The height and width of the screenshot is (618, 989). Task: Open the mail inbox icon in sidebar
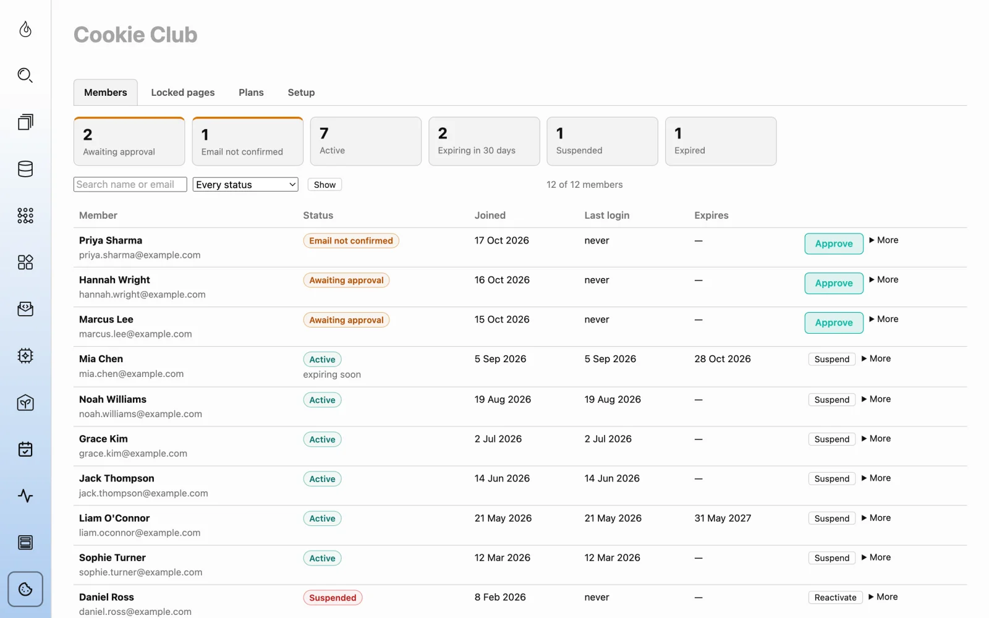tap(25, 309)
